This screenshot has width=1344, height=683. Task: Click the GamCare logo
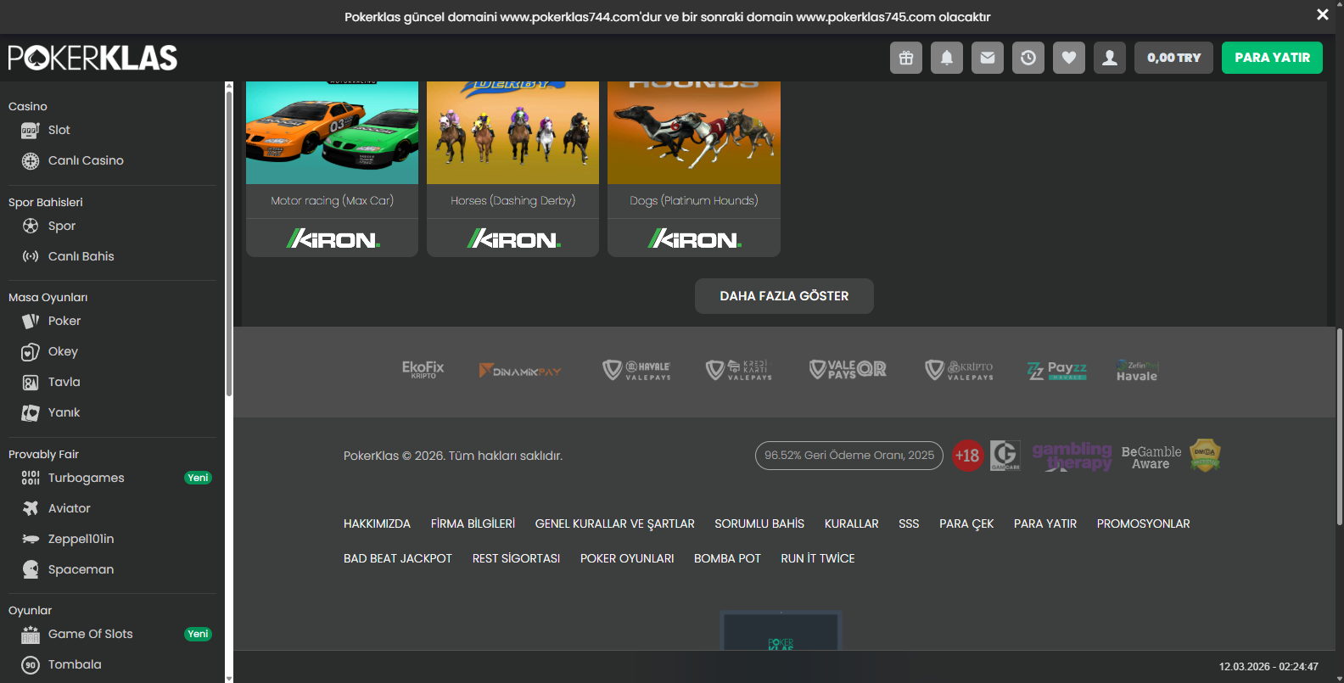point(1005,456)
